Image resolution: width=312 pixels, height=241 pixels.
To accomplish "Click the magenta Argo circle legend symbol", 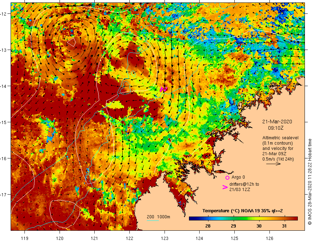I will 227,178.
